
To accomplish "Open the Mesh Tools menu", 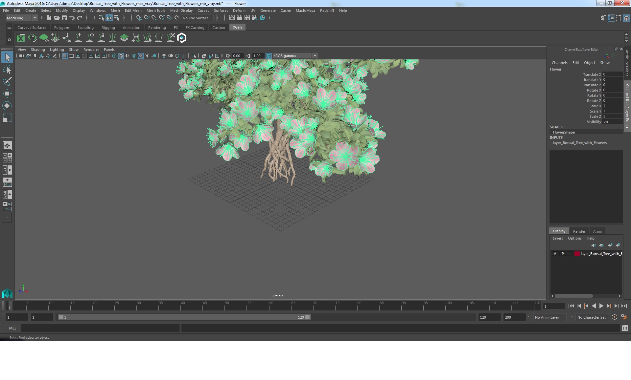I will point(156,11).
